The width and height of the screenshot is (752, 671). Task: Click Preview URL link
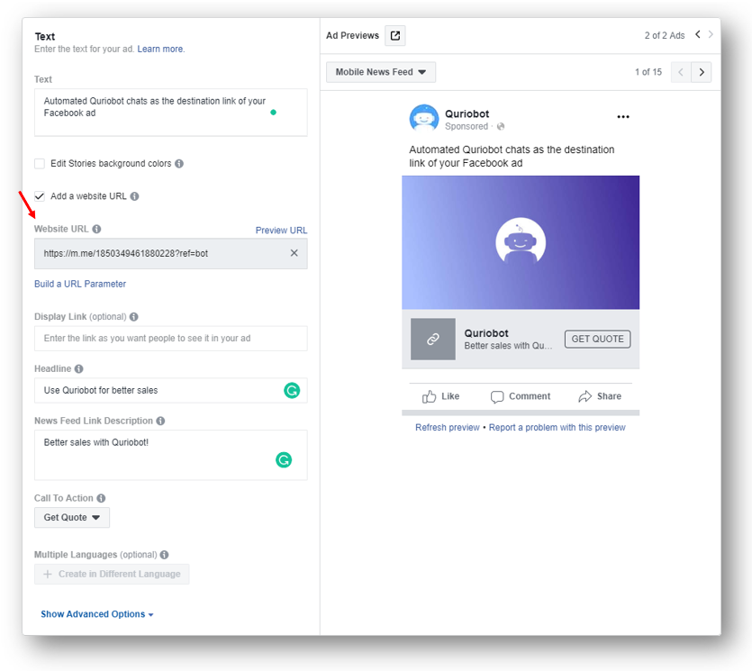click(281, 231)
